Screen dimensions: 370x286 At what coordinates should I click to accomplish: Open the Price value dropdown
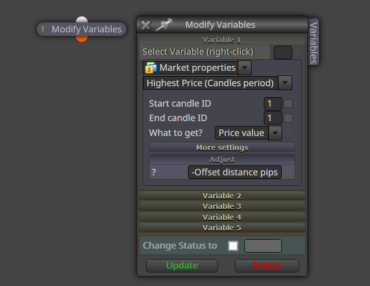pyautogui.click(x=275, y=133)
